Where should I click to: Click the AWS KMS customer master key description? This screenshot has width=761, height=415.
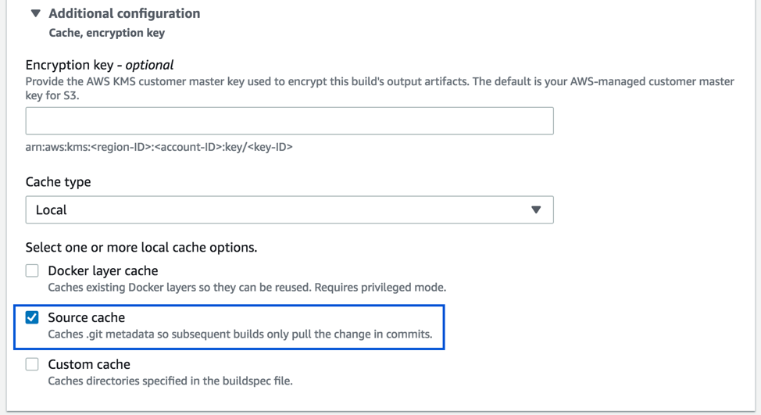pos(380,81)
